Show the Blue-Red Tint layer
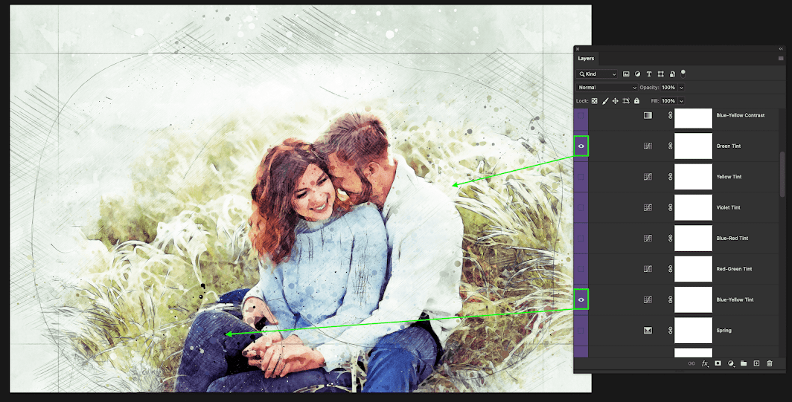Image resolution: width=792 pixels, height=402 pixels. pos(581,239)
